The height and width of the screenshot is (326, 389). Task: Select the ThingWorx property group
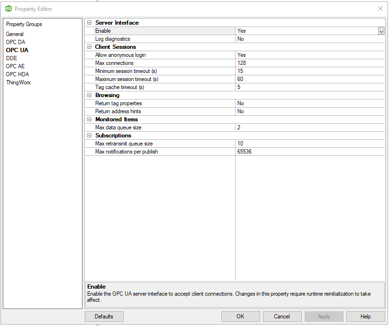[x=18, y=82]
